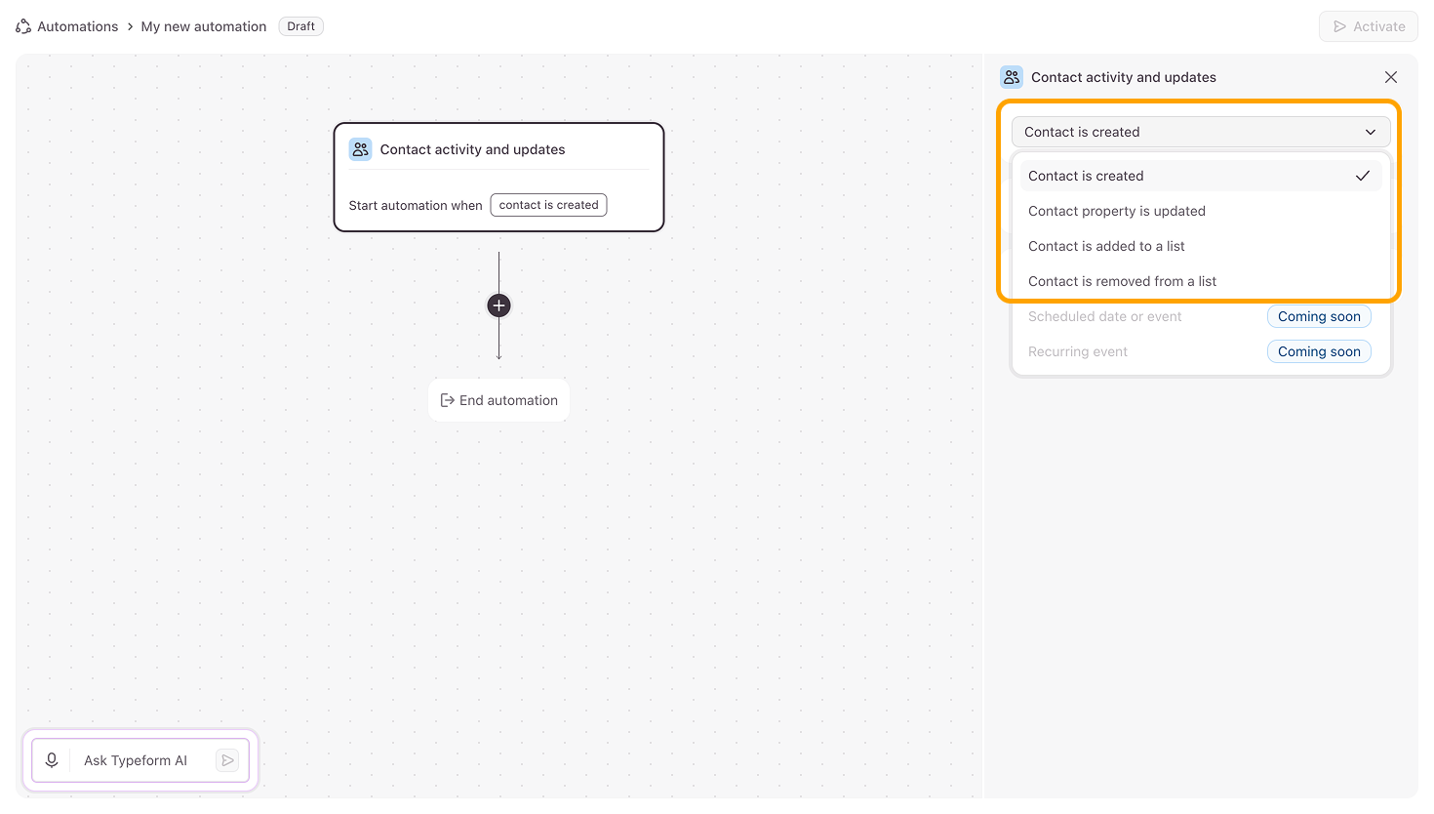This screenshot has width=1434, height=814.
Task: Click the Ask Typeform AI input field
Action: (x=141, y=760)
